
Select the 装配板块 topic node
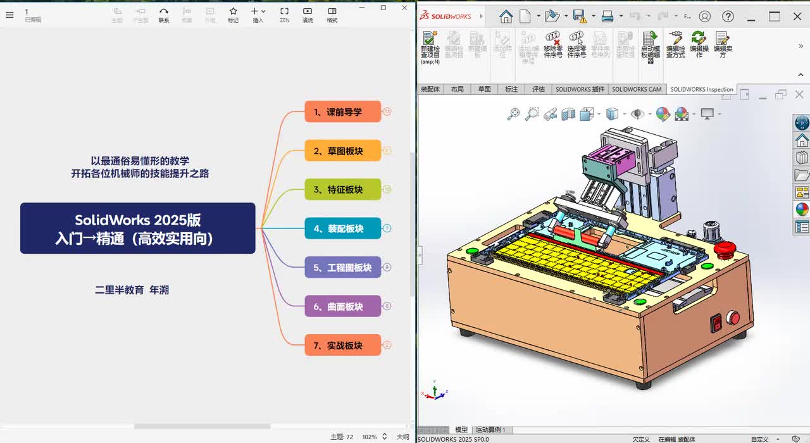pyautogui.click(x=343, y=228)
